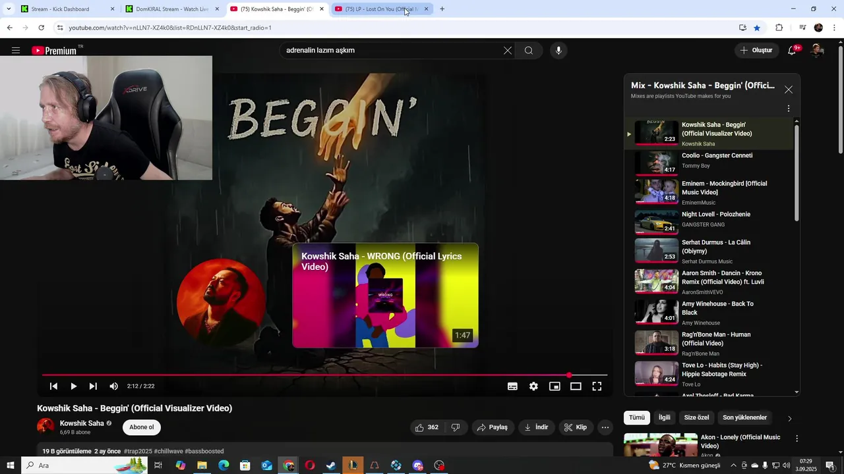Open the Windows notification center
Screen dimensions: 844x474
(x=830, y=465)
